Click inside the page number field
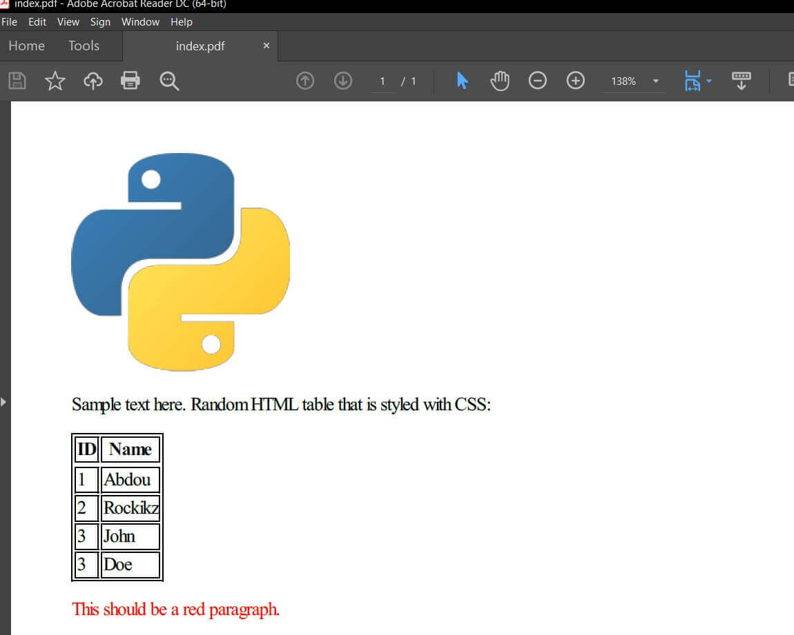This screenshot has height=635, width=794. point(383,81)
